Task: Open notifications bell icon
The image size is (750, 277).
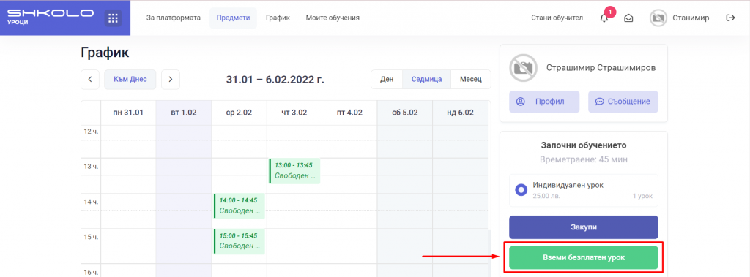Action: (604, 18)
